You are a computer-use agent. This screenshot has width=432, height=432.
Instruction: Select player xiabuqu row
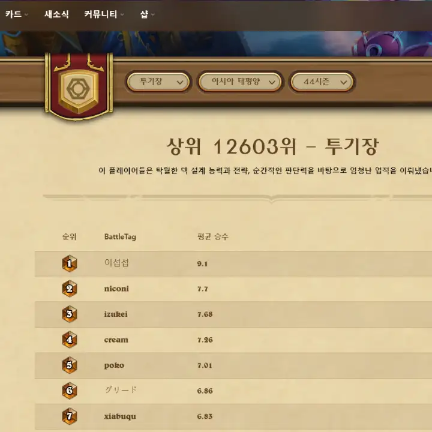click(233, 416)
